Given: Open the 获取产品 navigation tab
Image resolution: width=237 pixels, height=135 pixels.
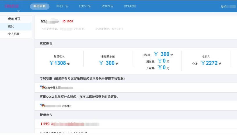Looking at the screenshot, I should coord(85,6).
